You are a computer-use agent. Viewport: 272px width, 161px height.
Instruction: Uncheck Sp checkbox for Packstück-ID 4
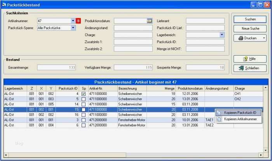pyautogui.click(x=84, y=94)
